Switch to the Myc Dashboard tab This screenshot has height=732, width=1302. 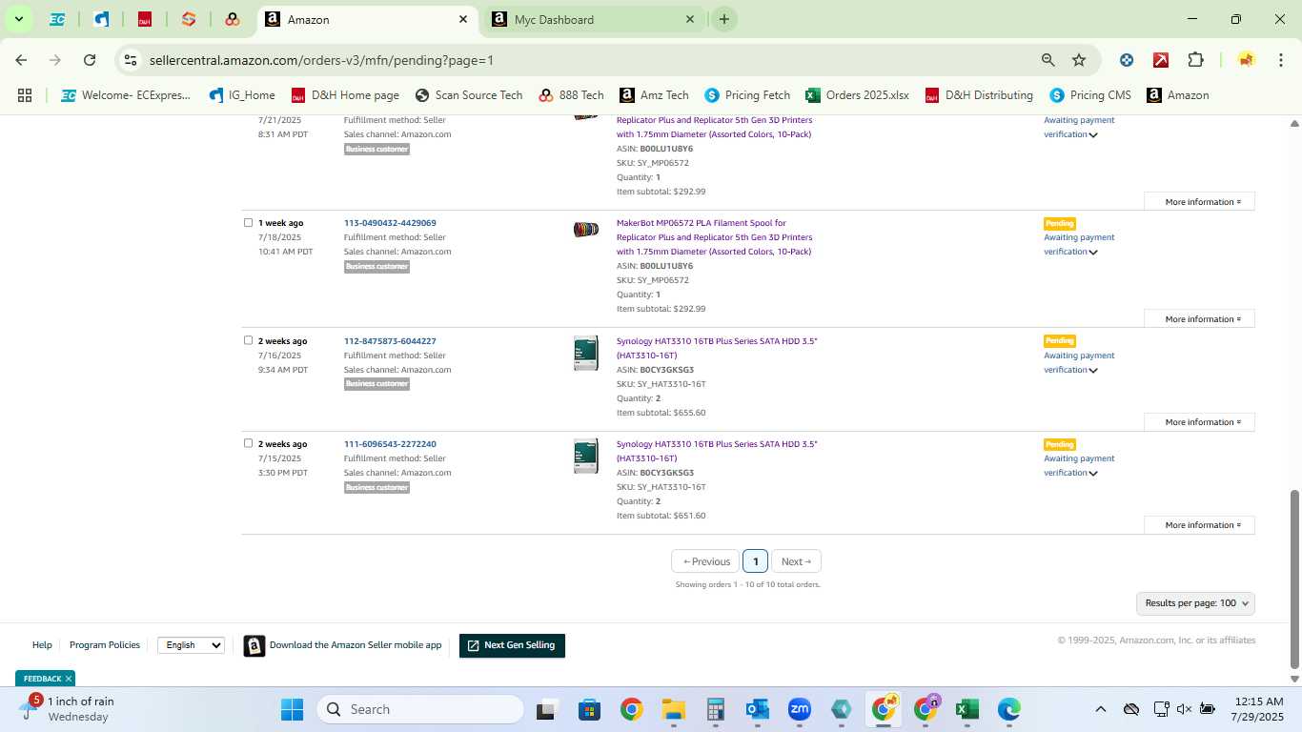(595, 19)
